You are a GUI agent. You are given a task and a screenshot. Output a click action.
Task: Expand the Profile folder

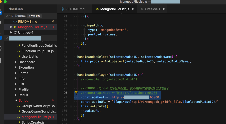point(16,89)
